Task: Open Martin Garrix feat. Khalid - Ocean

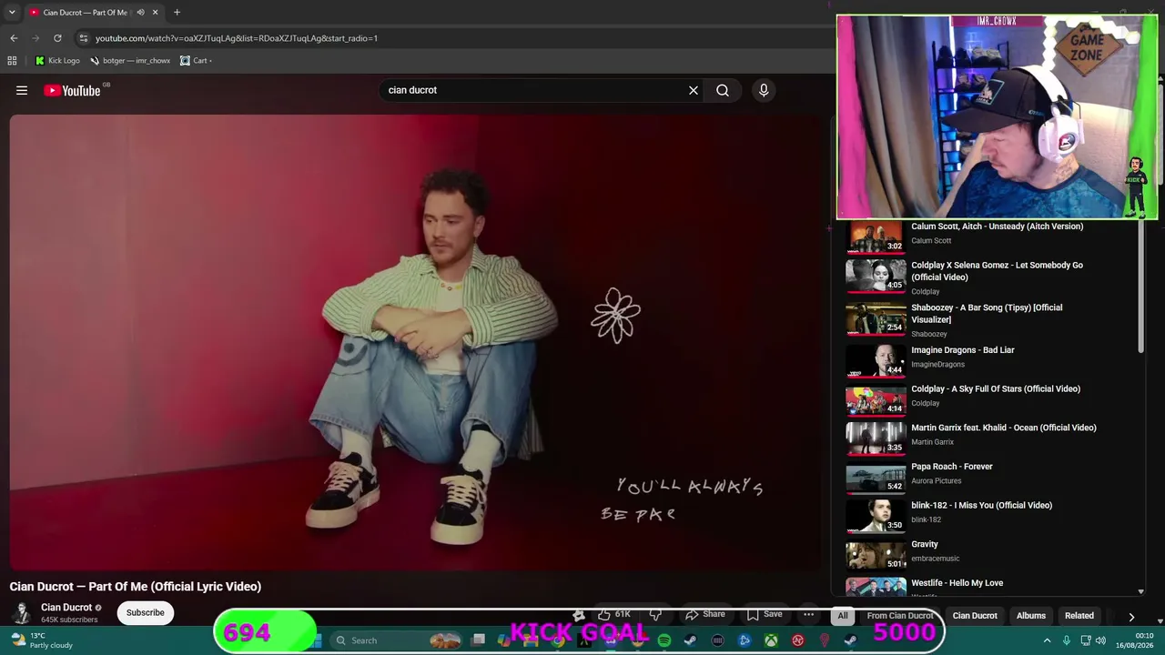Action: pyautogui.click(x=1003, y=428)
